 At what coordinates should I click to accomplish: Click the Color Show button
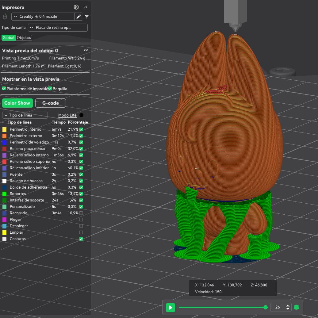tap(17, 103)
